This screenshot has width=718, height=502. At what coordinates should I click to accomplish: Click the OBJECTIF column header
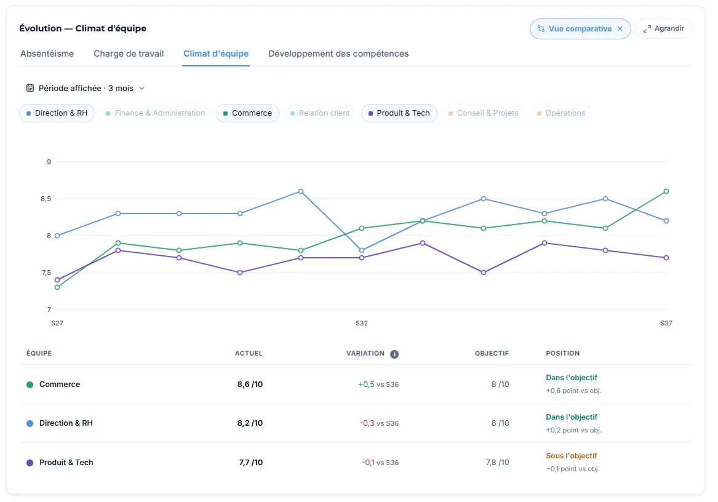[x=492, y=353]
